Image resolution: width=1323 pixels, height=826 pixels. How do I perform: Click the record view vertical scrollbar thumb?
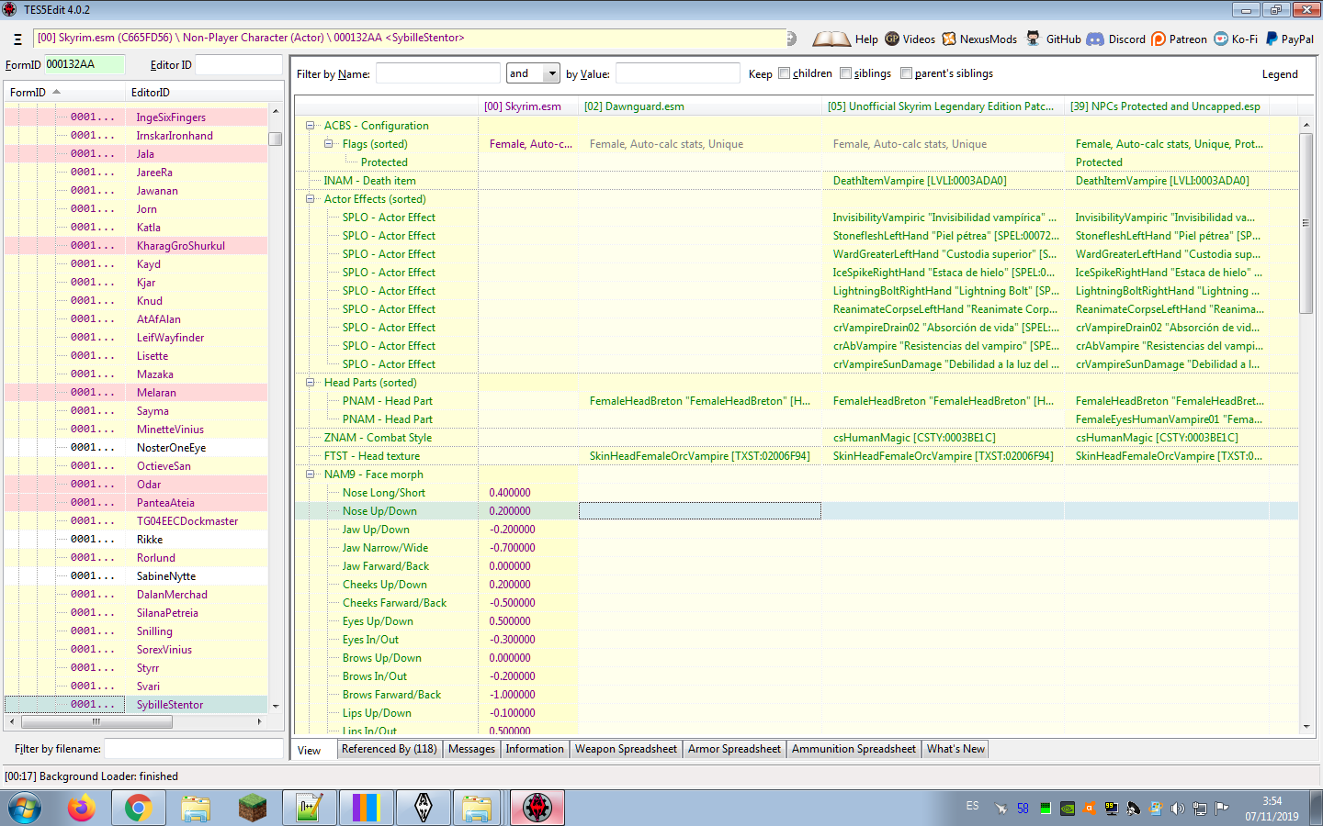[1306, 223]
